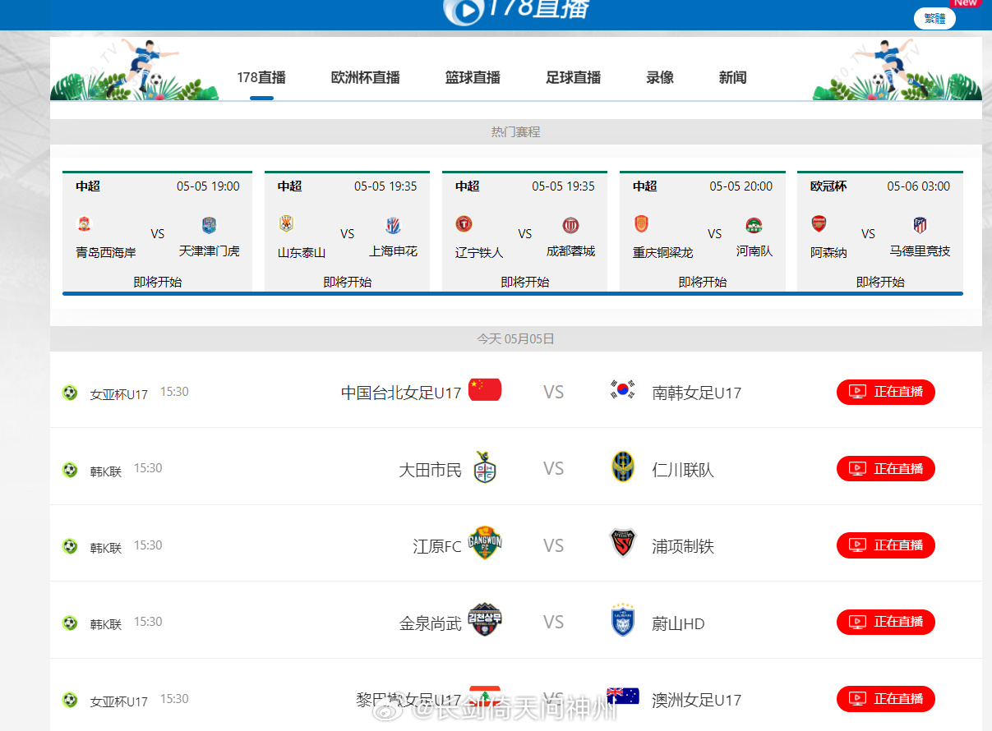Click the 辽宁铁人 team logo
The width and height of the screenshot is (992, 731).
(x=464, y=223)
